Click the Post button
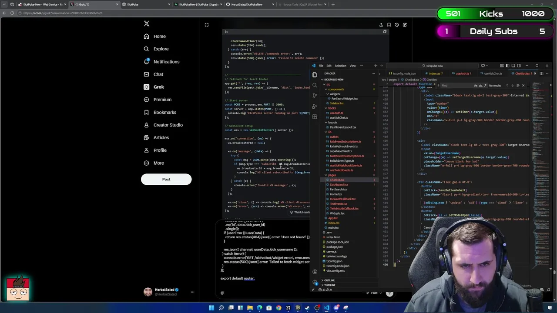 click(x=166, y=180)
